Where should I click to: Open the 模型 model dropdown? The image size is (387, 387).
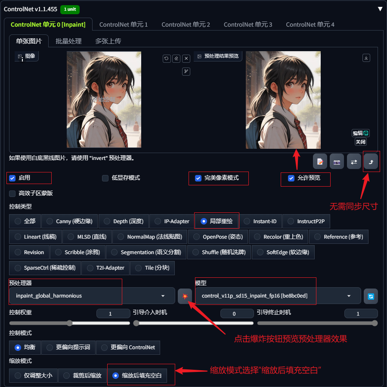pyautogui.click(x=278, y=296)
